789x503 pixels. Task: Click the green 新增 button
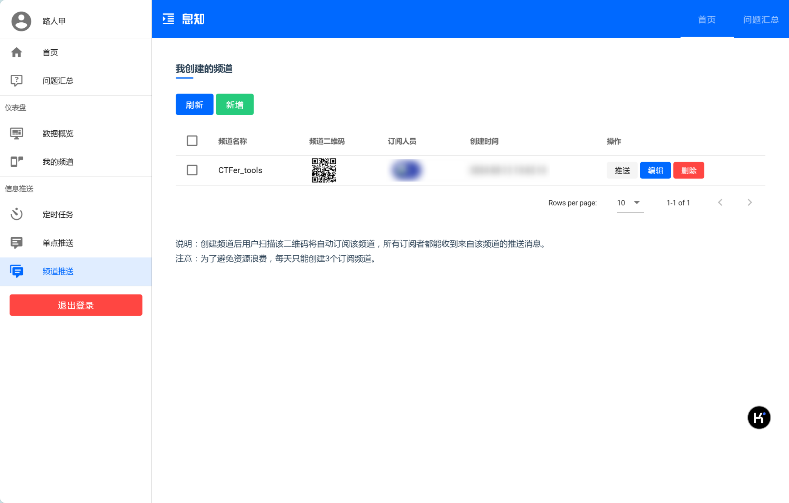point(235,104)
